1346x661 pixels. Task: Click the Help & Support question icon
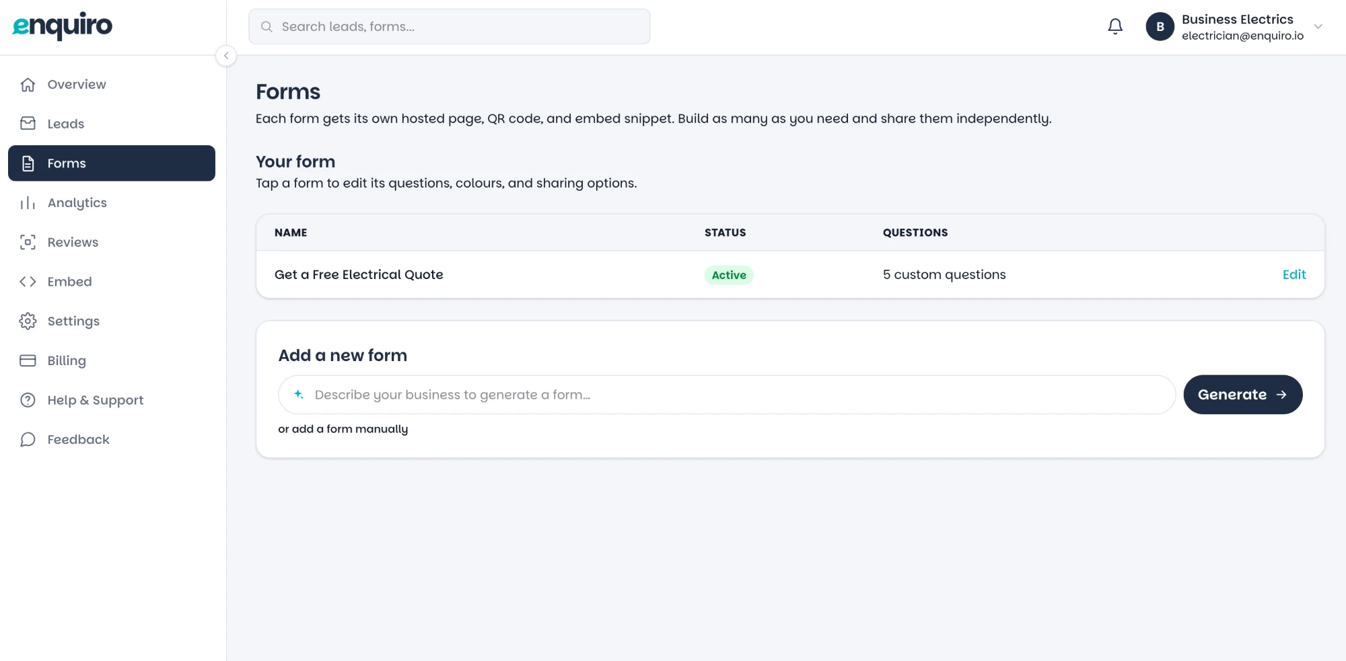(28, 400)
